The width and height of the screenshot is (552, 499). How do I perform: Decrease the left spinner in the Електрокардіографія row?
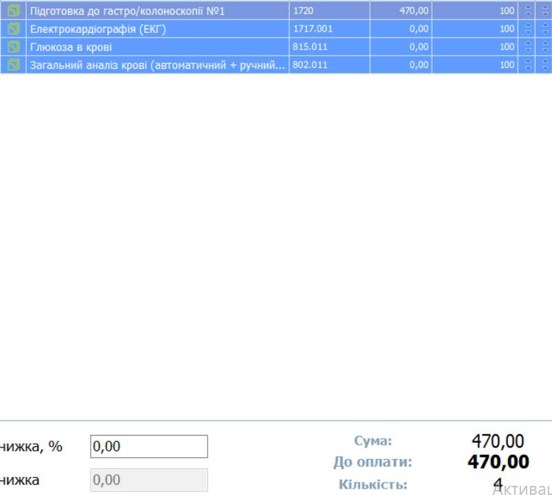[x=528, y=32]
